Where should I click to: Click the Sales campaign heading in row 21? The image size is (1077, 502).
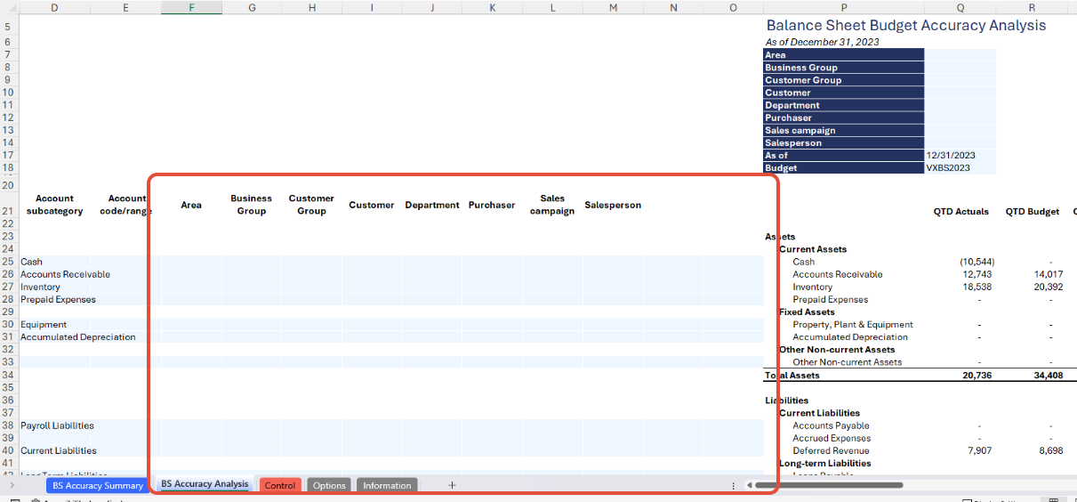pyautogui.click(x=552, y=205)
